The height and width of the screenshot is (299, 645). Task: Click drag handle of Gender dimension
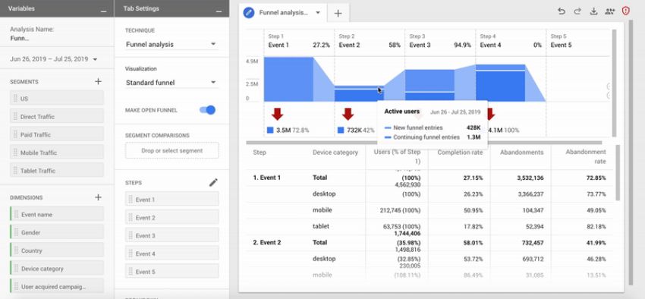coord(17,232)
